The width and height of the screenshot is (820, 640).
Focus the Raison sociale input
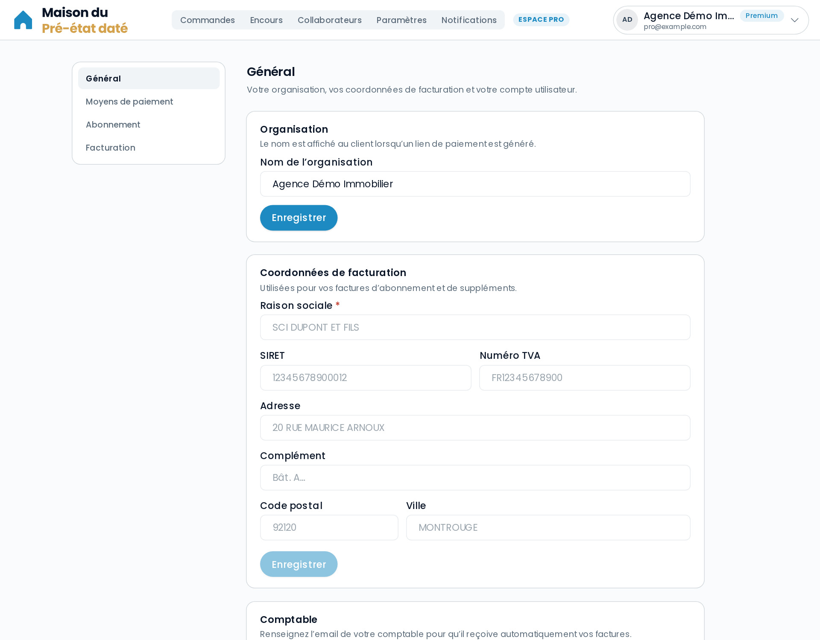[x=475, y=327]
